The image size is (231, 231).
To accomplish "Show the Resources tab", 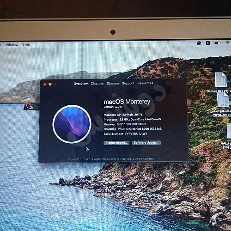I will pyautogui.click(x=145, y=83).
